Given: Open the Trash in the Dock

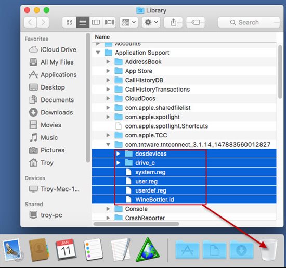Looking at the screenshot, I should [269, 250].
